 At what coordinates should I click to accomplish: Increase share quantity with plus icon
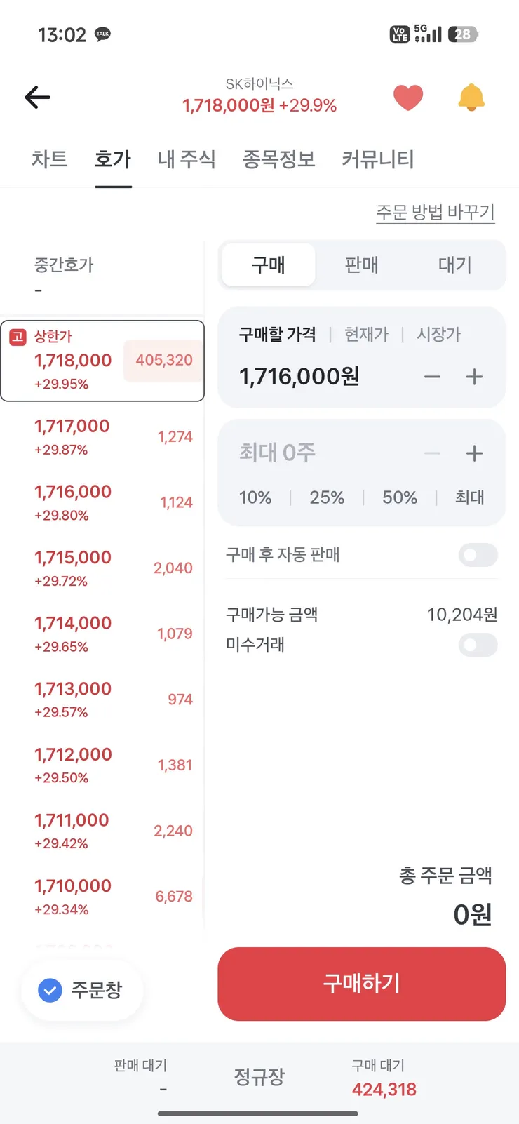click(474, 453)
